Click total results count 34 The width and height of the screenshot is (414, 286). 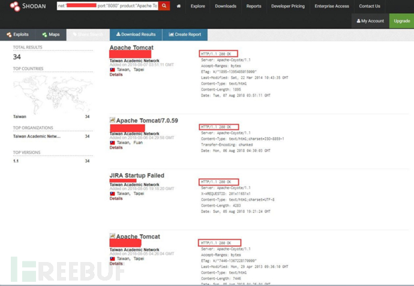point(17,57)
